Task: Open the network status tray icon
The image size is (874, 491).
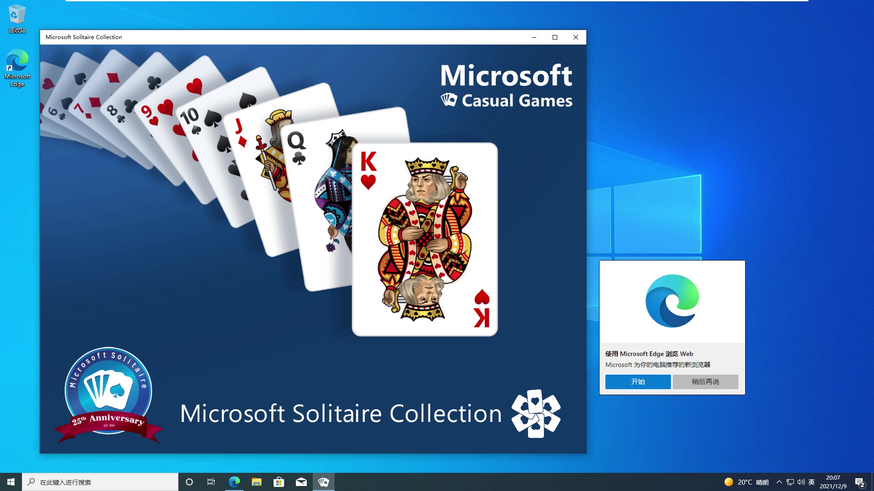Action: [x=790, y=482]
